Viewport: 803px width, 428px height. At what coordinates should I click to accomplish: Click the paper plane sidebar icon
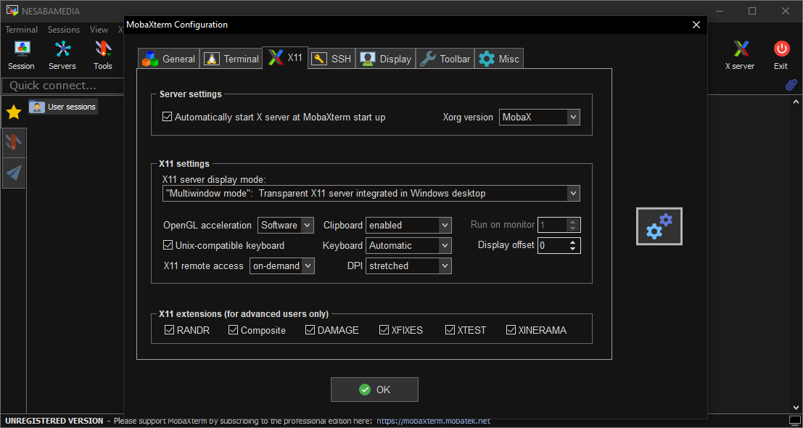coord(14,173)
